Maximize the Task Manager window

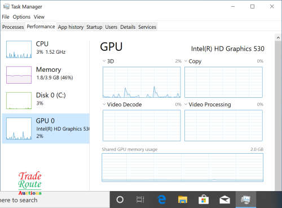(x=253, y=7)
